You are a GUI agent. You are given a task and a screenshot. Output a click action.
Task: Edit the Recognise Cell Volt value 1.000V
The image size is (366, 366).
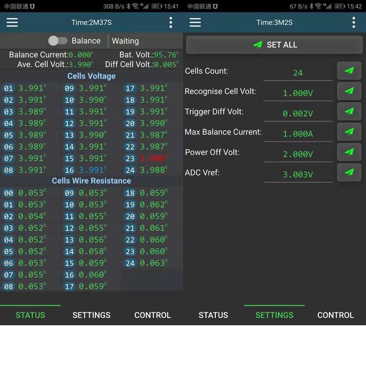pos(298,93)
